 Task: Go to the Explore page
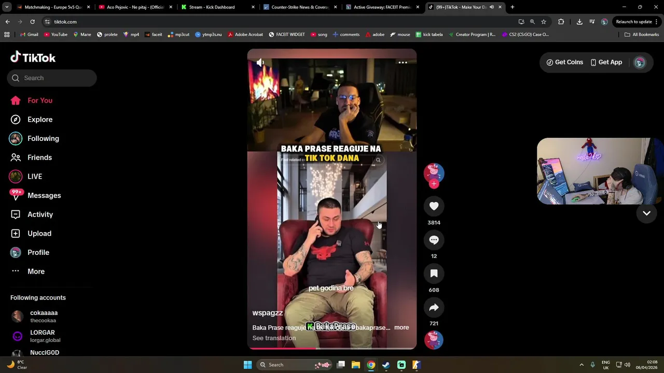pos(31,120)
